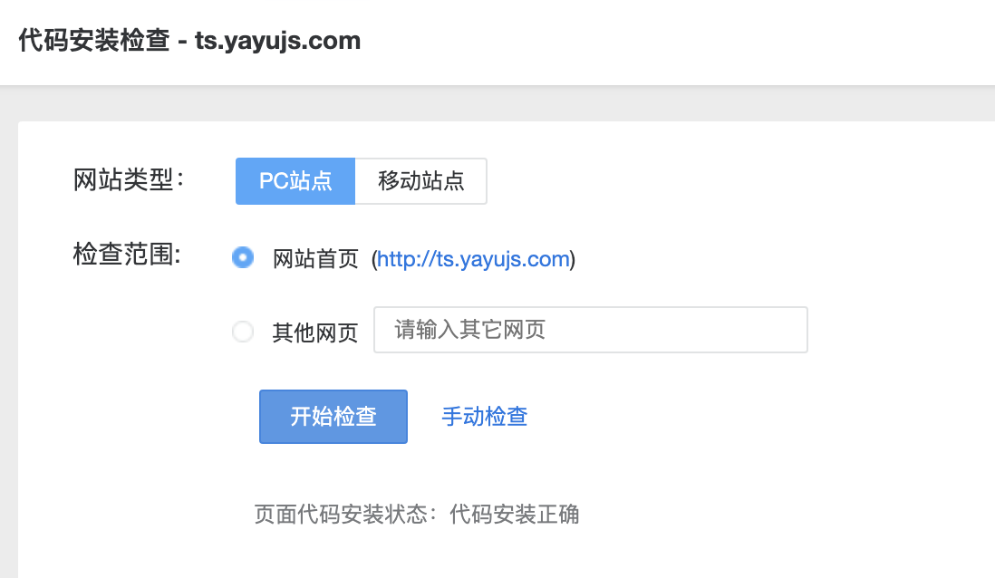This screenshot has height=578, width=995.
Task: Click the 代码安装正确 result text
Action: click(x=514, y=514)
